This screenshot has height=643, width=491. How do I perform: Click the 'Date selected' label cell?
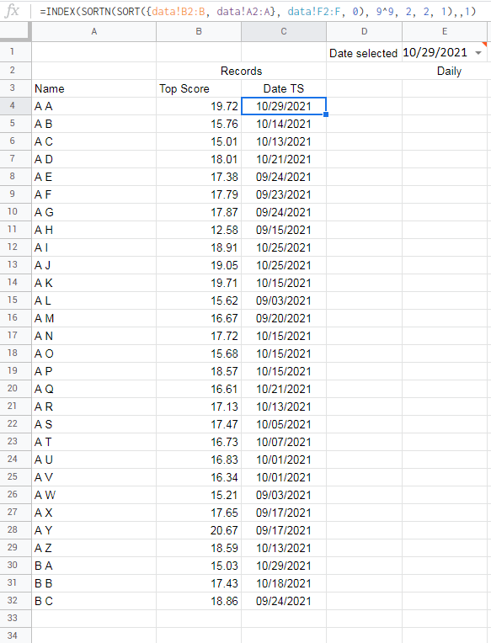(364, 53)
